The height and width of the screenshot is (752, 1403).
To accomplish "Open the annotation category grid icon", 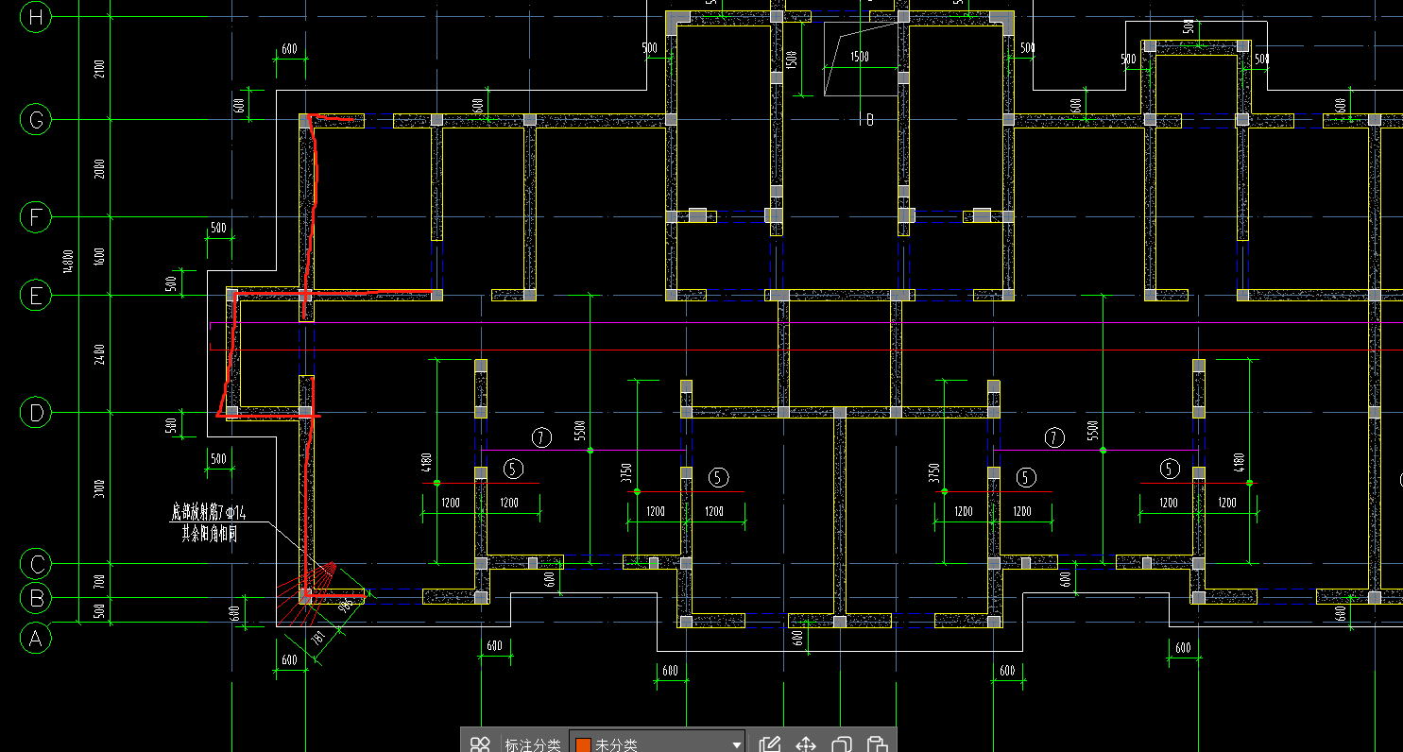I will click(x=480, y=744).
